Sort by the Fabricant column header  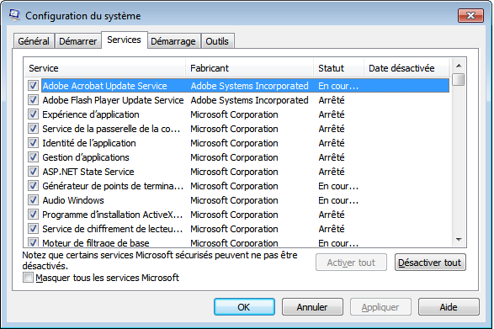[x=249, y=68]
